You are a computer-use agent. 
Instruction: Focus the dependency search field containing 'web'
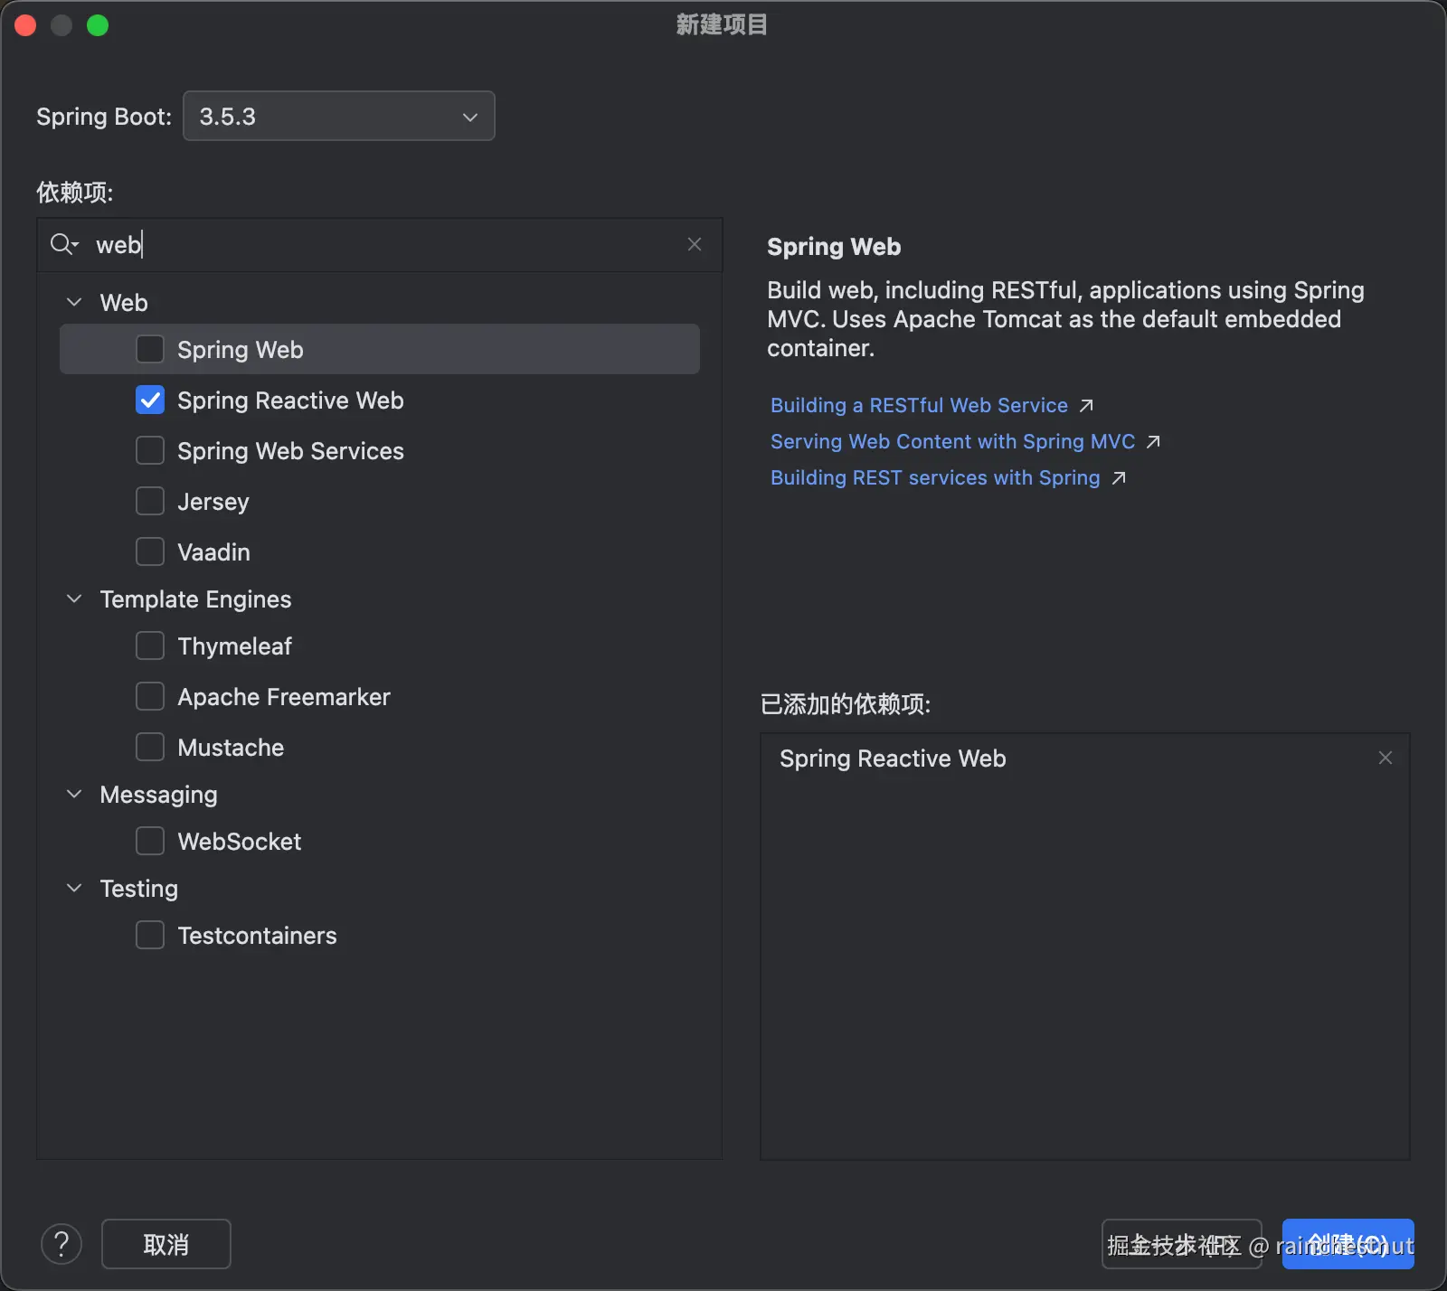pos(380,244)
